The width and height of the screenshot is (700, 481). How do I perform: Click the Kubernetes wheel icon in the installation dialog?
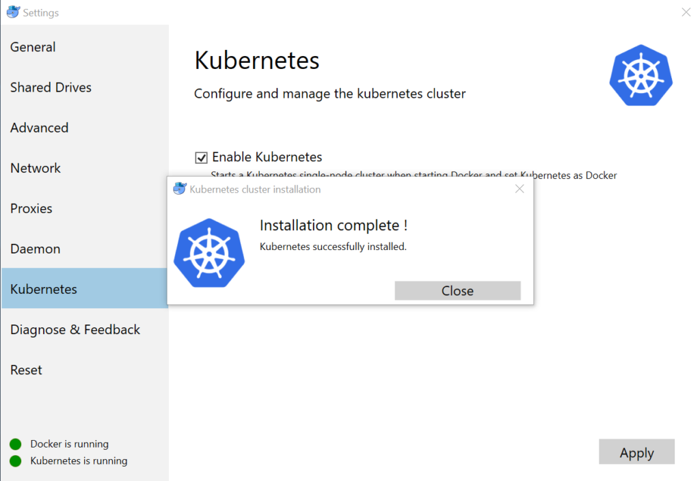(209, 253)
